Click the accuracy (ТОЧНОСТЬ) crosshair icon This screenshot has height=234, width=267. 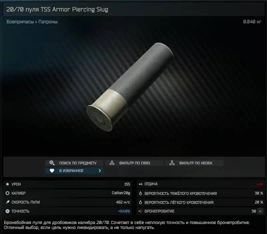7,211
